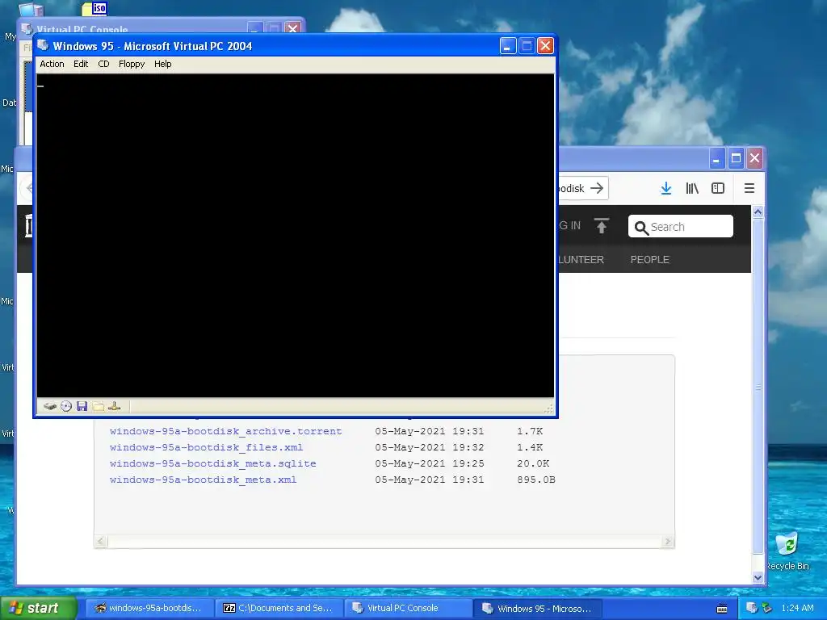
Task: Click the hard disk status icon in Virtual PC
Action: [x=50, y=406]
